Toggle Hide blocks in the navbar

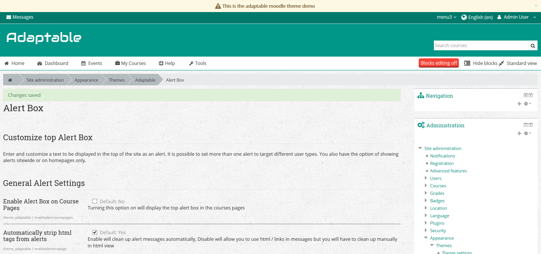pyautogui.click(x=481, y=63)
